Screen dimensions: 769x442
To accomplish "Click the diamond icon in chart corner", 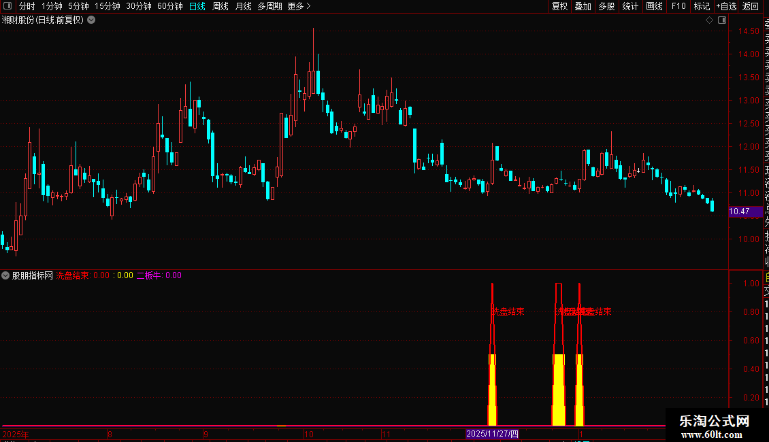I will tap(709, 20).
